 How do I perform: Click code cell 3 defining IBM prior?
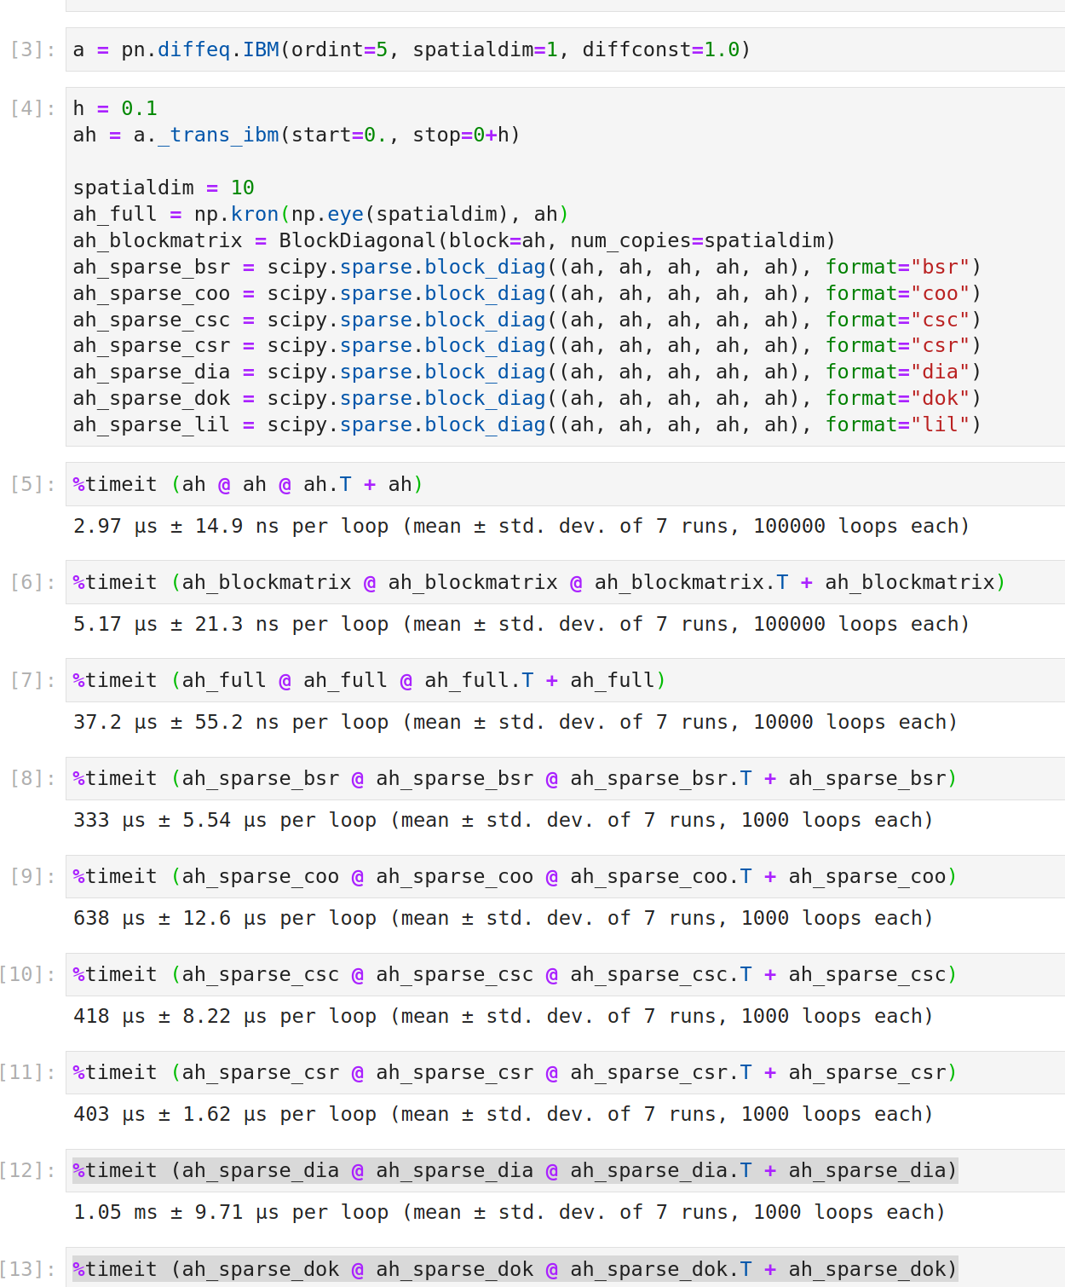565,49
